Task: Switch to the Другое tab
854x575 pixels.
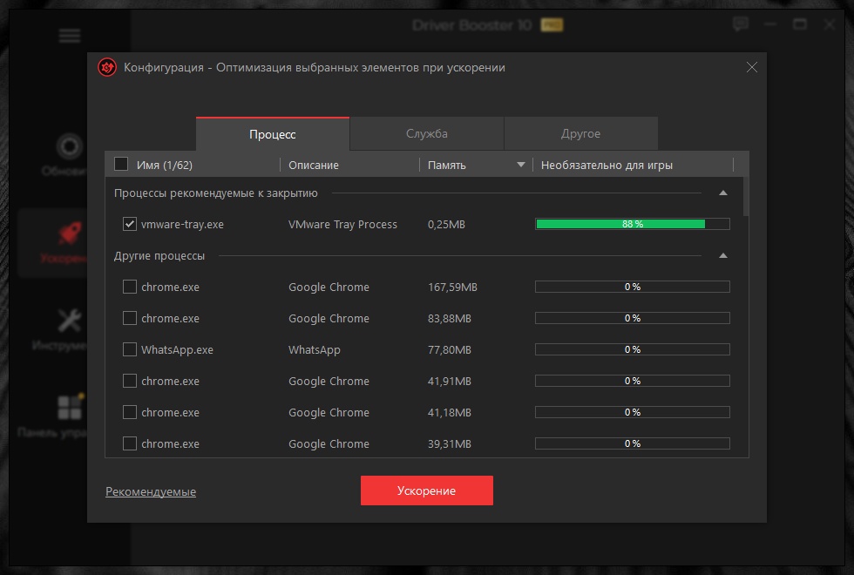Action: [x=580, y=133]
